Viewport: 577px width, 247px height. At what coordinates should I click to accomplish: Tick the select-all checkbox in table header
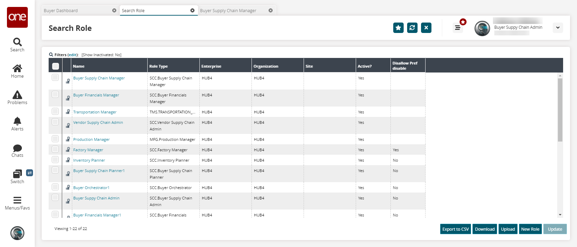56,66
